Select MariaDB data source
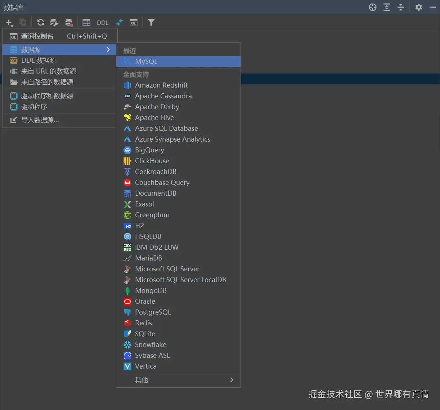 (x=179, y=258)
